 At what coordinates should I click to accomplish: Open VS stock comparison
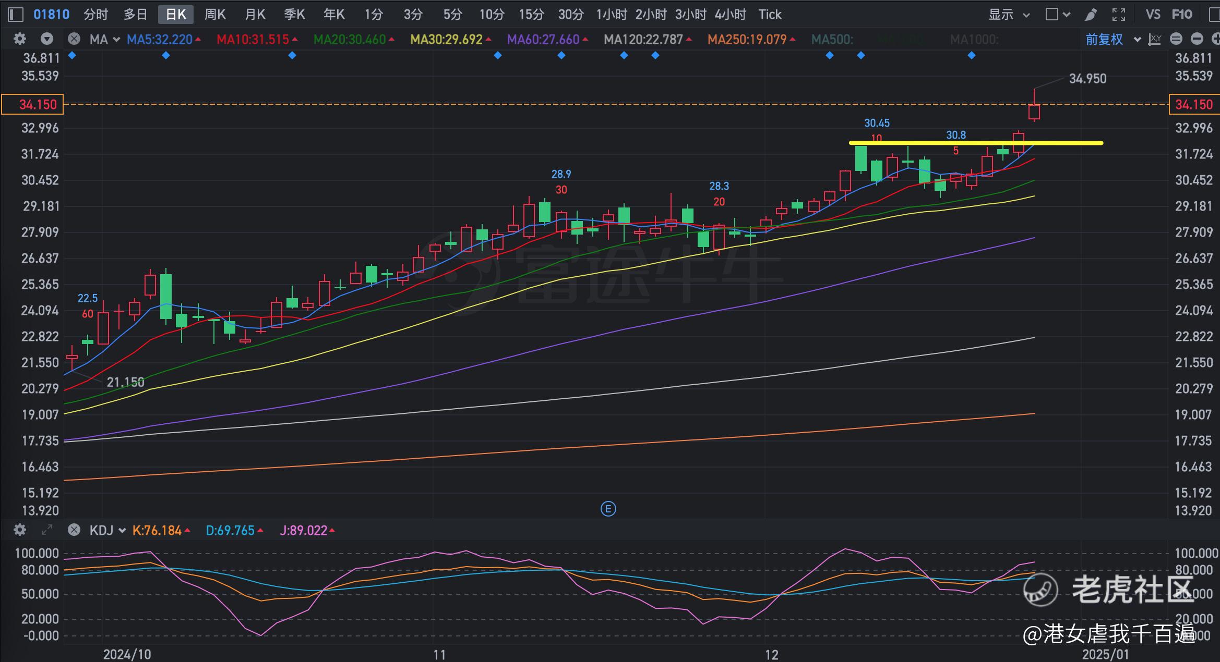point(1153,15)
